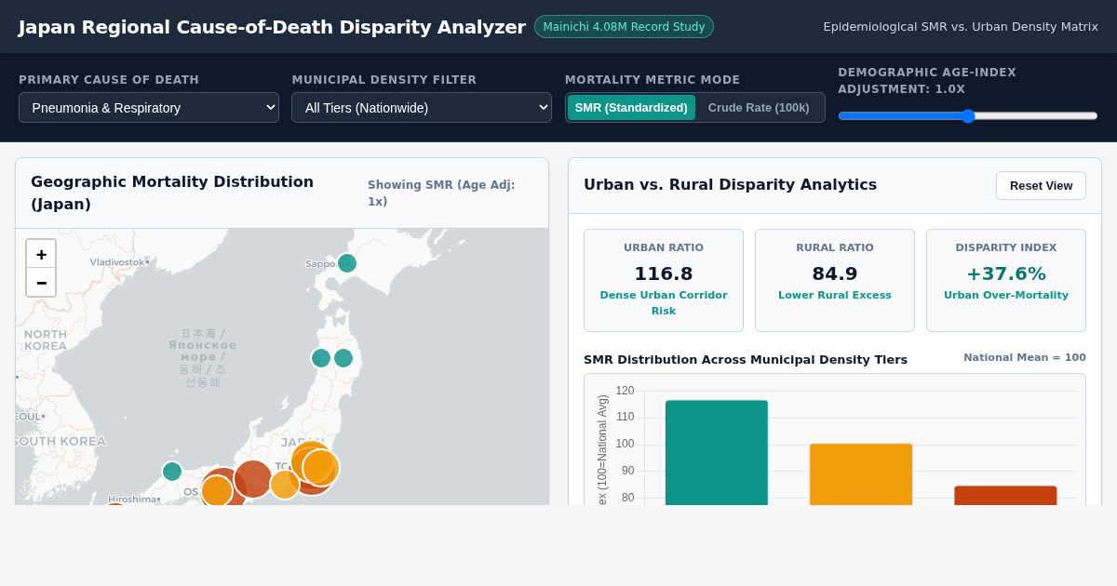Zoom in on the Japan map
1117x586 pixels.
[41, 254]
